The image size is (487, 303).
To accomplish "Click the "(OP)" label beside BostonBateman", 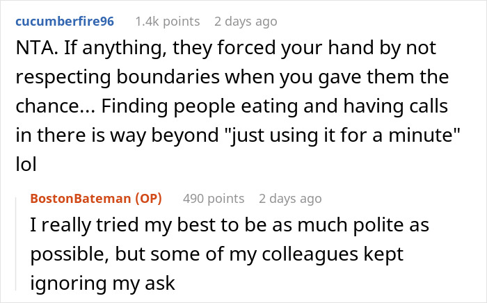I will [x=148, y=199].
